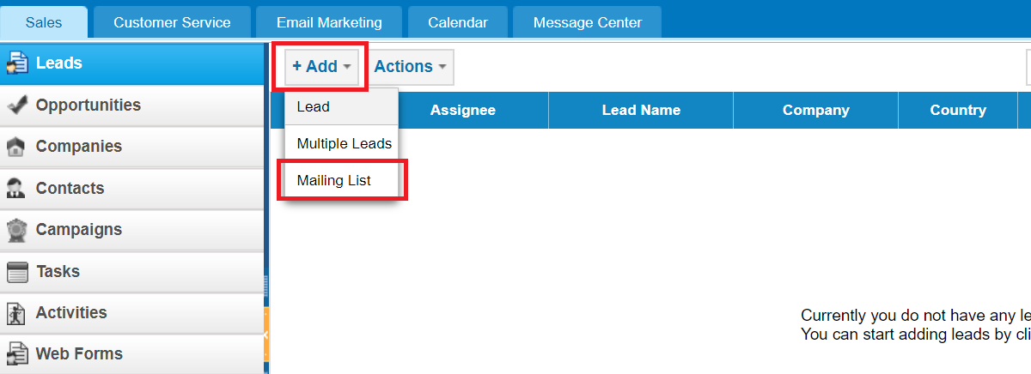Switch to Customer Service tab
The width and height of the screenshot is (1031, 374).
172,22
